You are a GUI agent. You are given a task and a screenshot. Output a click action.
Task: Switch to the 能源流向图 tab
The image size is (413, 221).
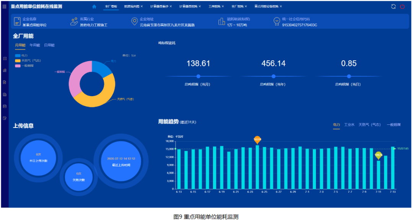pos(132,6)
